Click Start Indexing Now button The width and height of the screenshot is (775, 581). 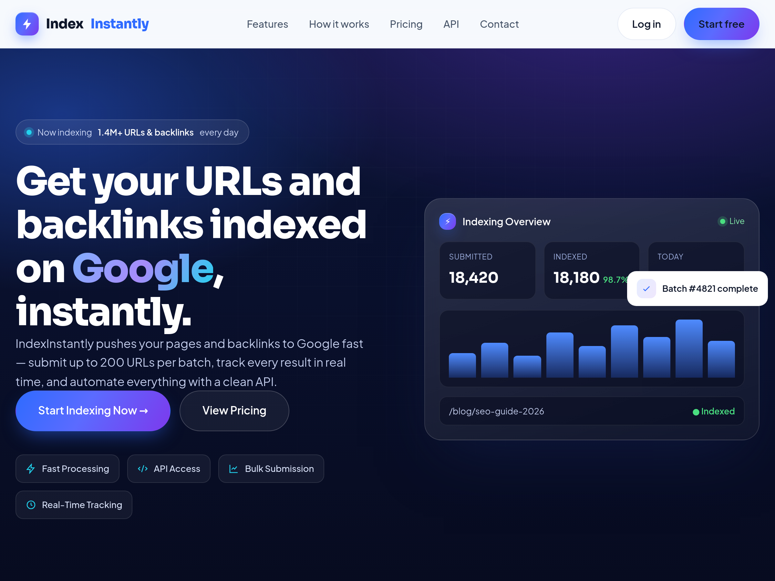pos(93,411)
